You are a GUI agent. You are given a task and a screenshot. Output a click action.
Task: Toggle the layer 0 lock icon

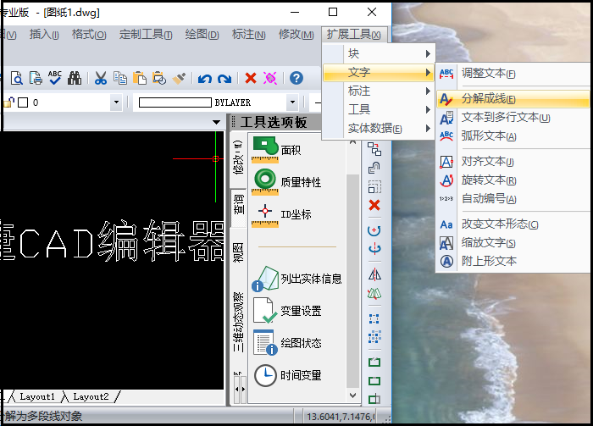pyautogui.click(x=9, y=102)
